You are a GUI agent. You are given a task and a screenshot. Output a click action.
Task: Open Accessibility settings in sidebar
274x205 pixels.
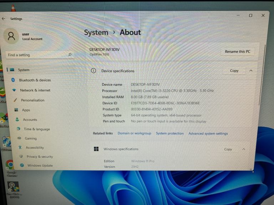tap(35, 148)
